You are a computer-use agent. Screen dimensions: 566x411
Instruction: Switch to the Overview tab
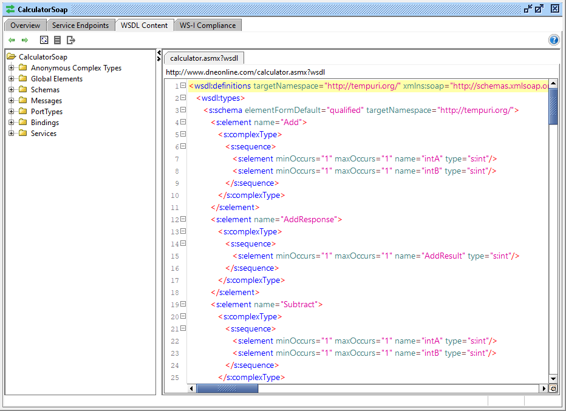pyautogui.click(x=26, y=25)
